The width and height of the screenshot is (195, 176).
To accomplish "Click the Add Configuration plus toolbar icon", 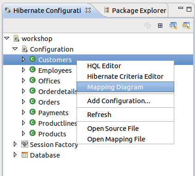I will point(160,25).
